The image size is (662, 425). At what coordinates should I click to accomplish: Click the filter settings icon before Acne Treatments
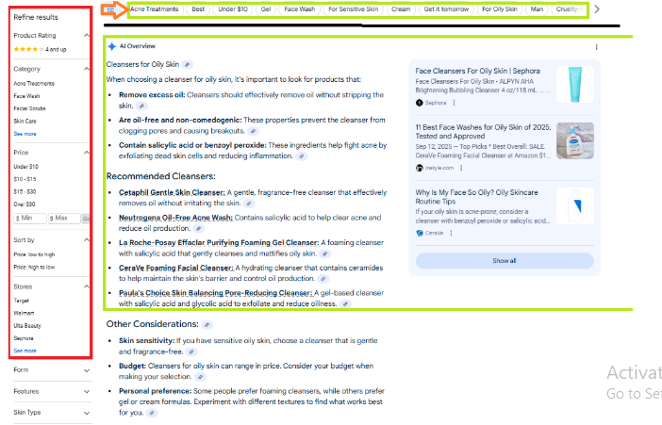(110, 9)
